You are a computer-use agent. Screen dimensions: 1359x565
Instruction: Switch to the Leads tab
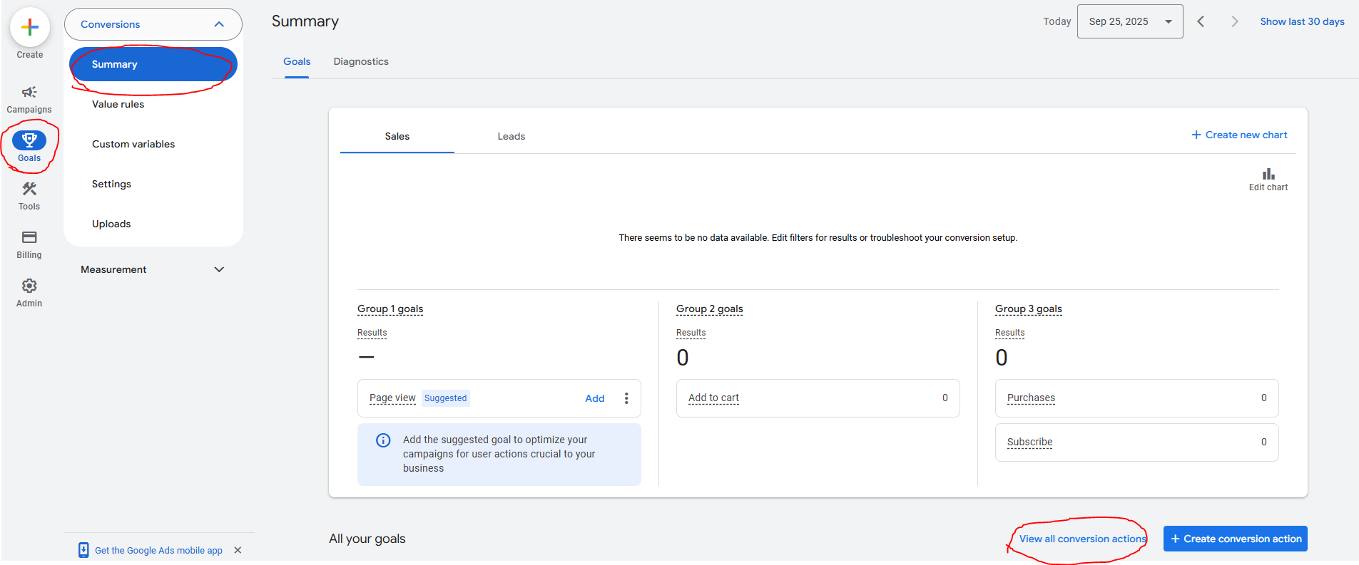pos(511,136)
